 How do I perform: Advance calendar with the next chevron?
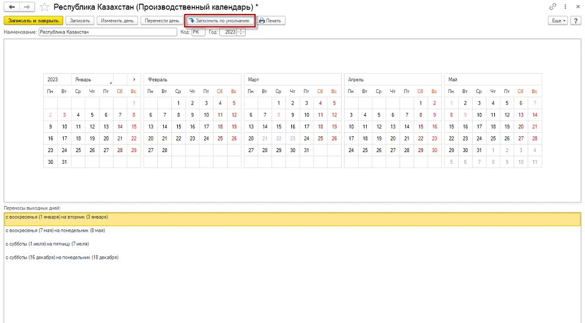(134, 80)
